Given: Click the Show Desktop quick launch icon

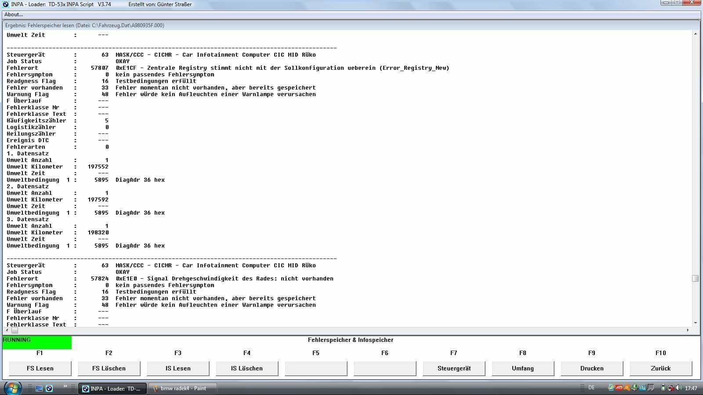Looking at the screenshot, I should (39, 388).
